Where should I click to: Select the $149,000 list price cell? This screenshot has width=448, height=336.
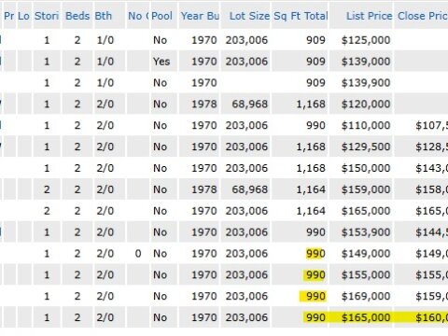pos(366,254)
